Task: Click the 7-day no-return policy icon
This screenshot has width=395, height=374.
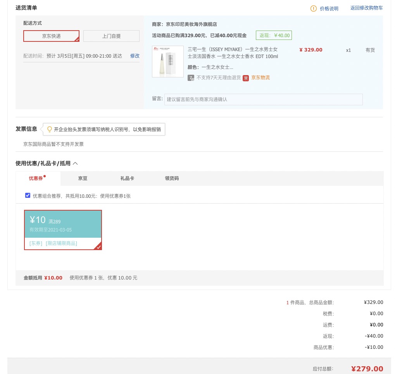Action: pos(191,78)
